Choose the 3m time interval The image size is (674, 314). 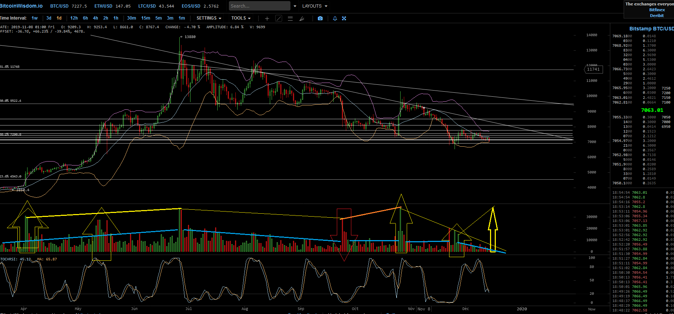point(170,18)
